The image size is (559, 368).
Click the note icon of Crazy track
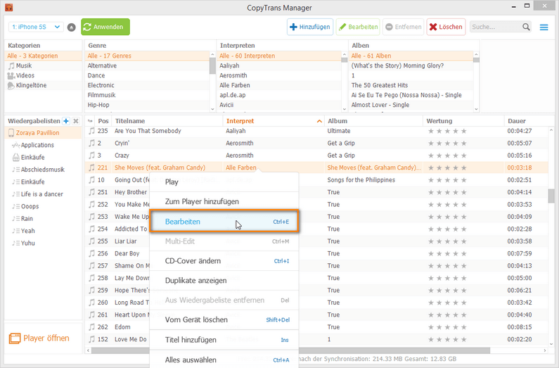click(x=92, y=156)
